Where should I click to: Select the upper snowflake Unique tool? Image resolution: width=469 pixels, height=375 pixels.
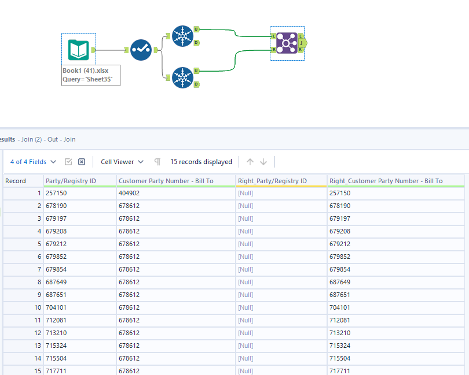click(x=182, y=35)
